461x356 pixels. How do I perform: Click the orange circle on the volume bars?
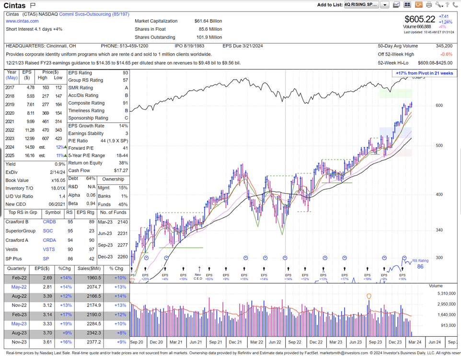tap(368, 297)
